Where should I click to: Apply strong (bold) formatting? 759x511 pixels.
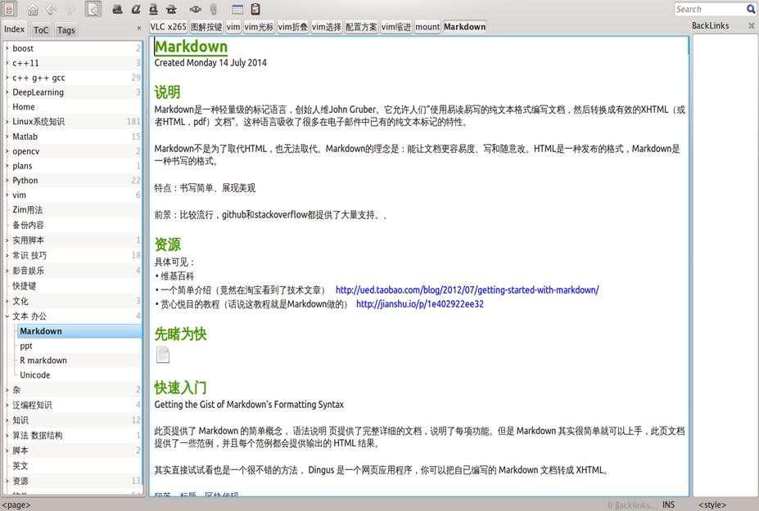pyautogui.click(x=117, y=10)
